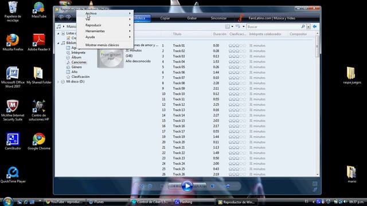
Task: Click the list scrollbar down arrow
Action: [x=317, y=174]
